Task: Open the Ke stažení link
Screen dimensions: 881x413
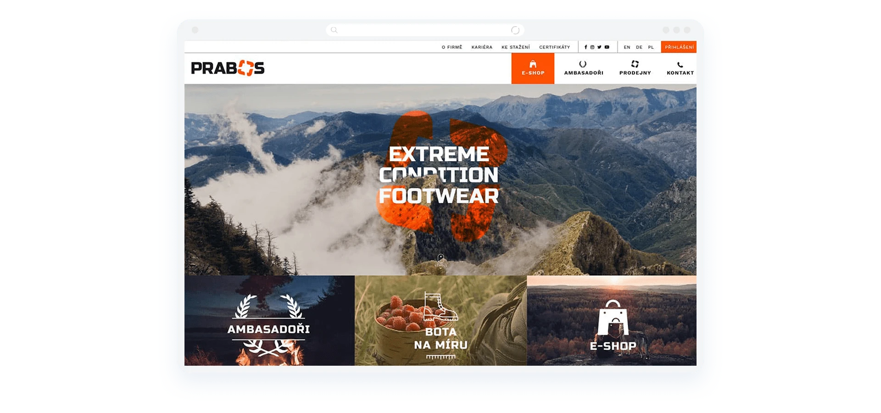Action: pos(515,47)
